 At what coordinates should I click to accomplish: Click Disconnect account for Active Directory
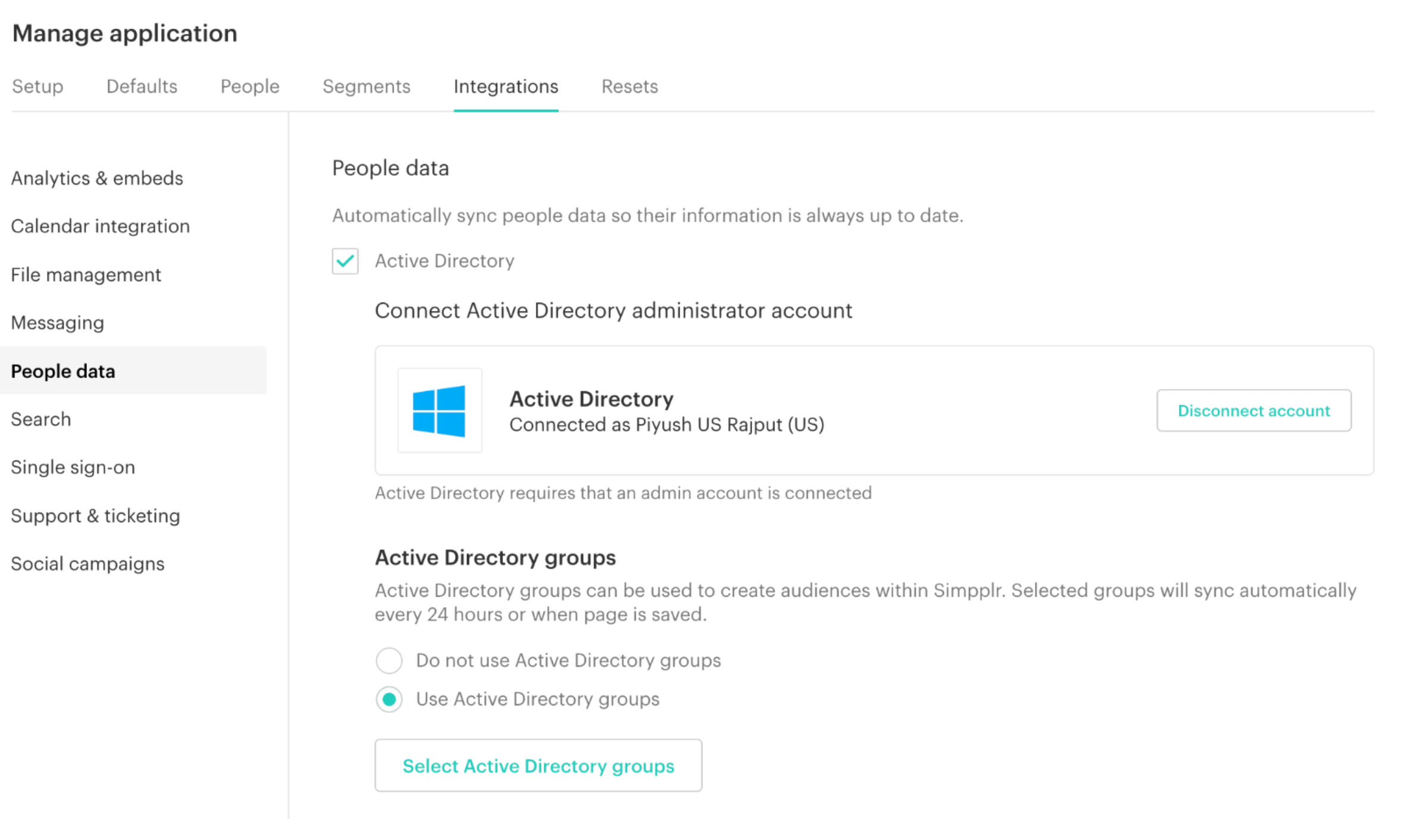[1253, 410]
